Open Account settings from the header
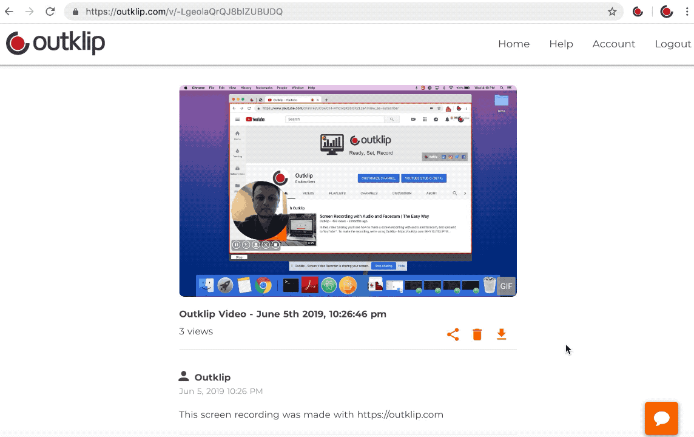 [614, 44]
